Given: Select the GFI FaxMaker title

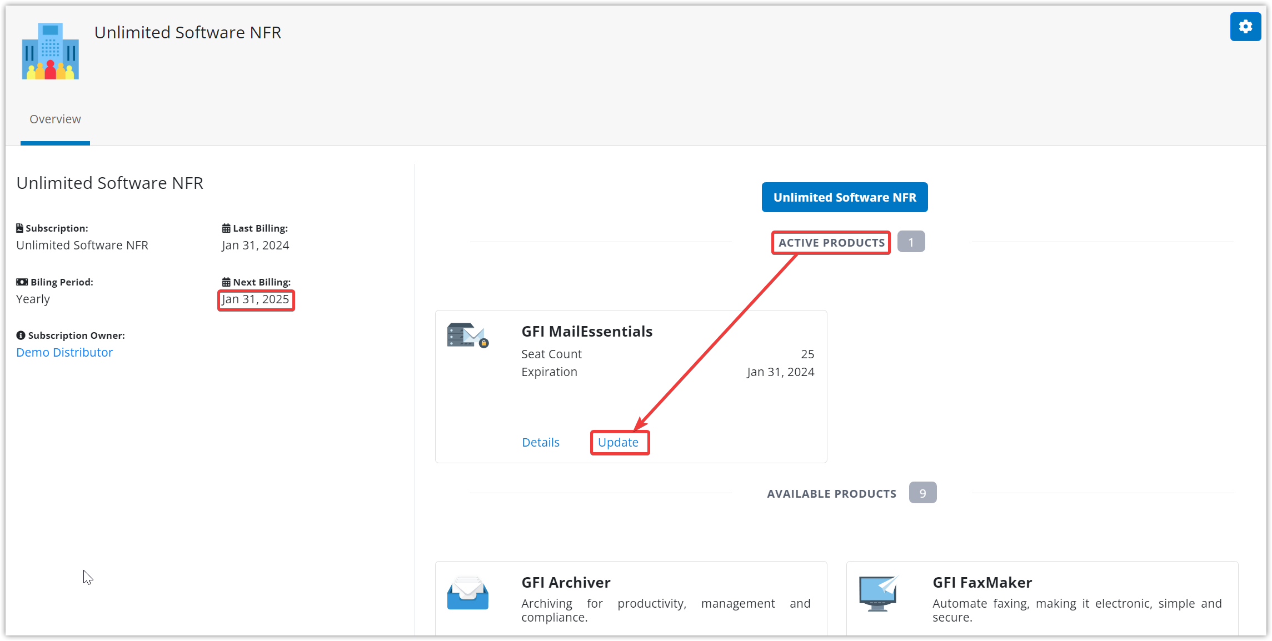Looking at the screenshot, I should click(x=982, y=582).
